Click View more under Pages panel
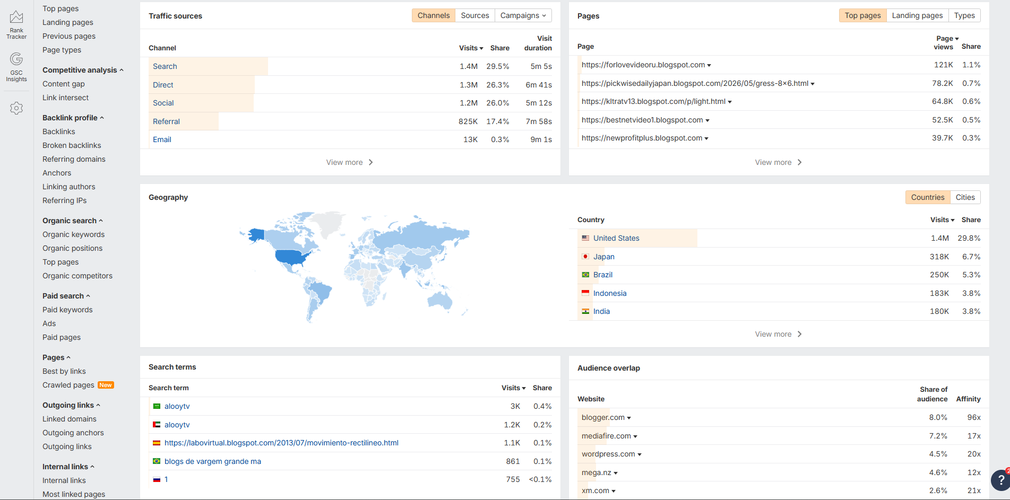Image resolution: width=1010 pixels, height=500 pixels. (x=778, y=162)
